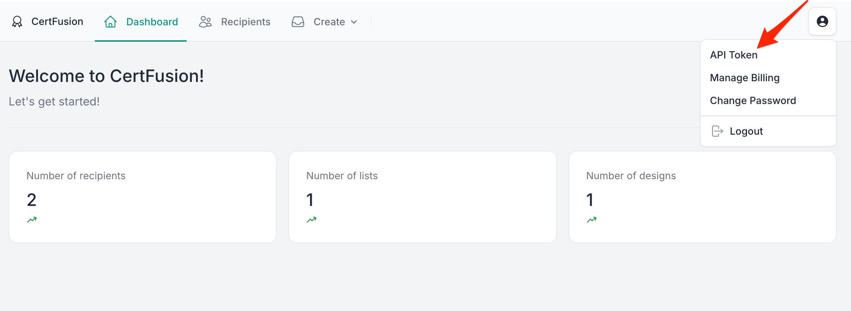Click the CertFusion brand name text
The width and height of the screenshot is (851, 311).
point(57,22)
